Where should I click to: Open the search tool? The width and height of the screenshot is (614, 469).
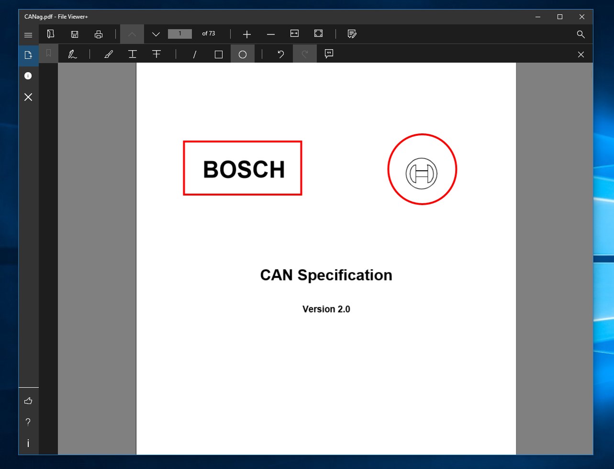coord(581,34)
